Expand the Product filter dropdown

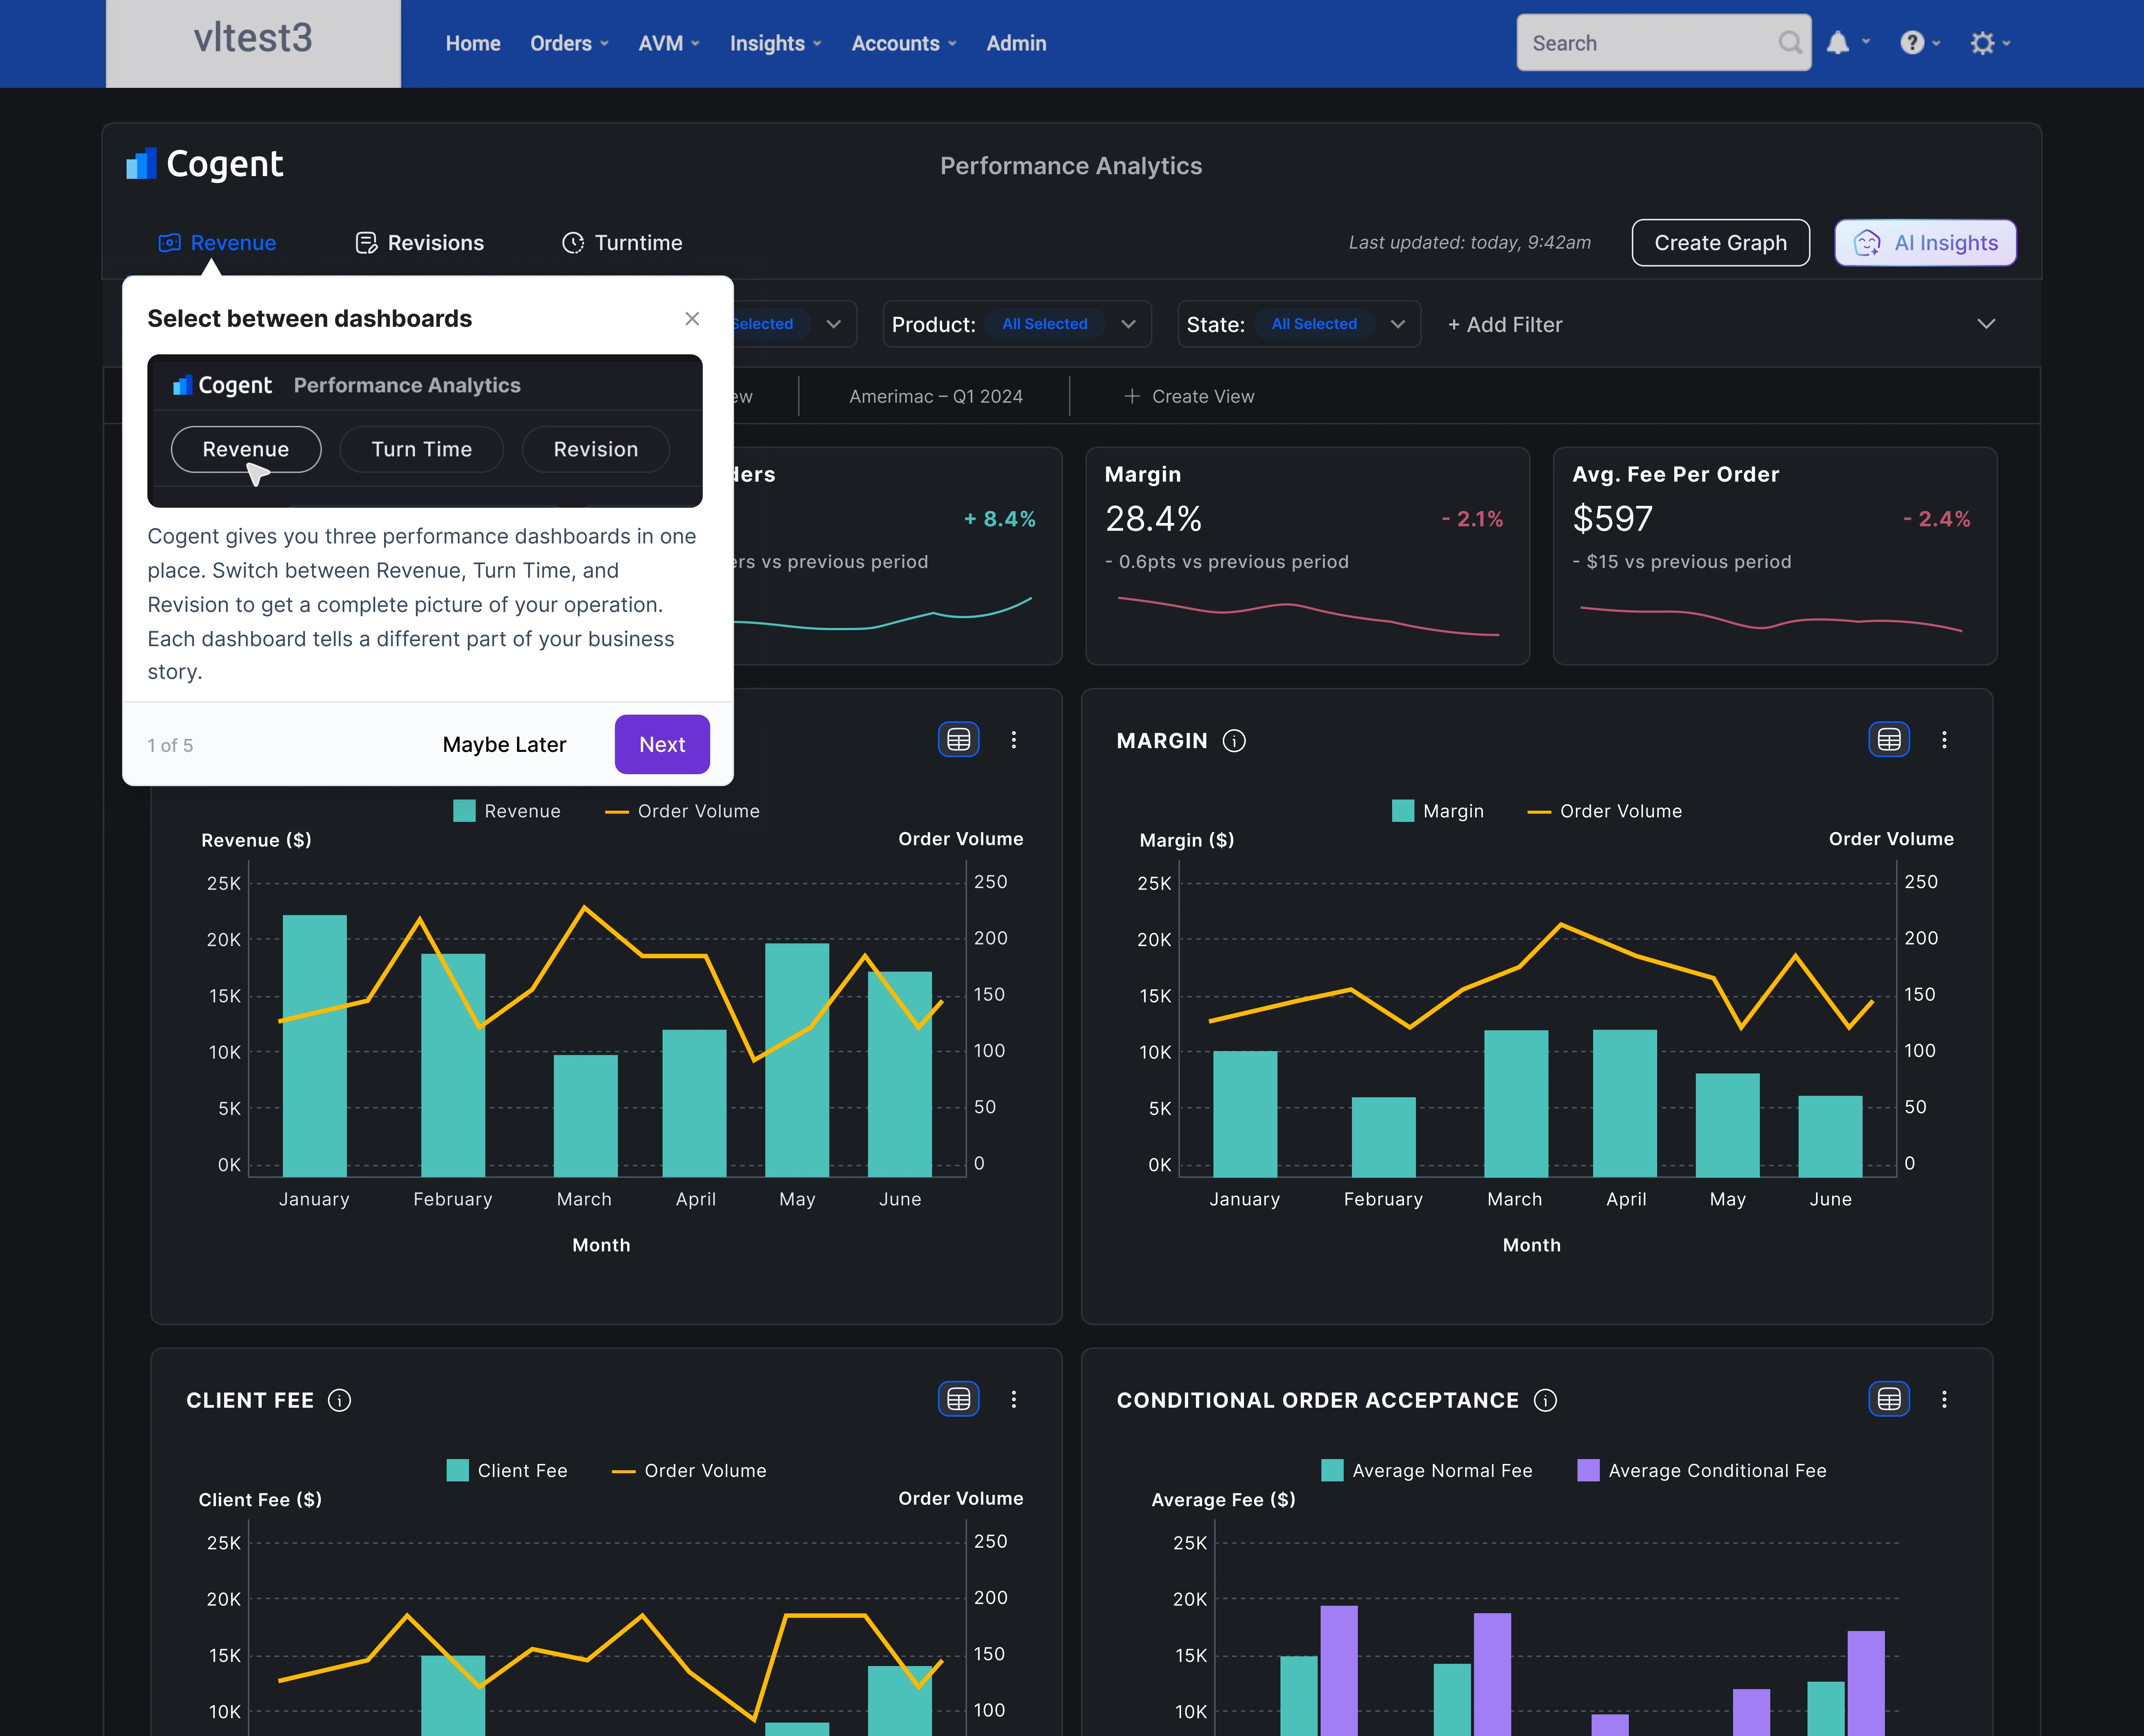[x=1128, y=324]
